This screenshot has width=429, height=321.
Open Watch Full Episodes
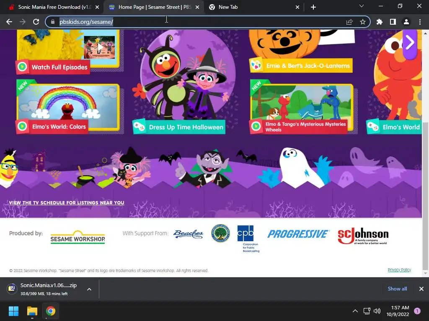(52, 67)
